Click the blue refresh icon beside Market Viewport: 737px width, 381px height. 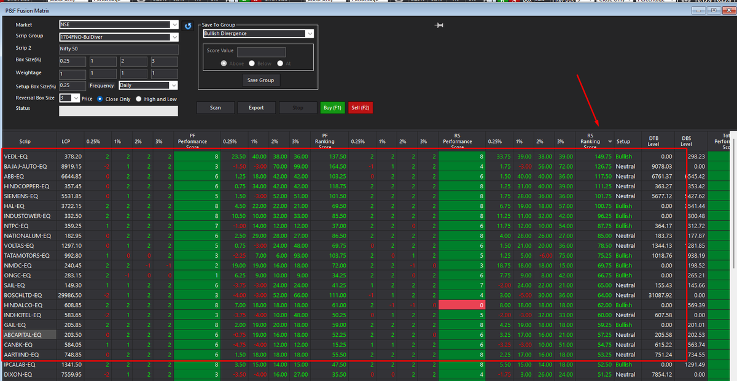pos(188,26)
